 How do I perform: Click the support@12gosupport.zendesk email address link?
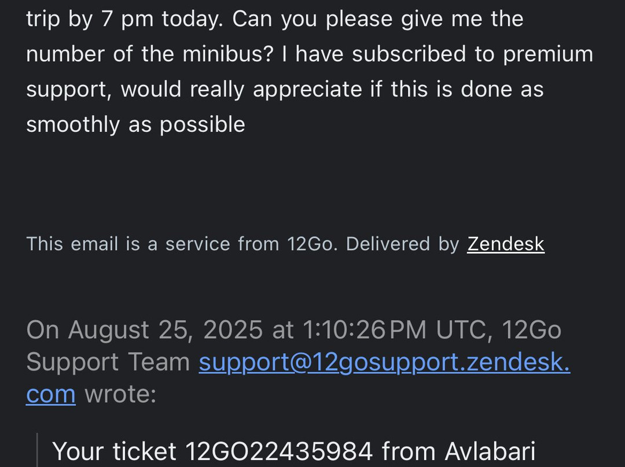point(384,362)
